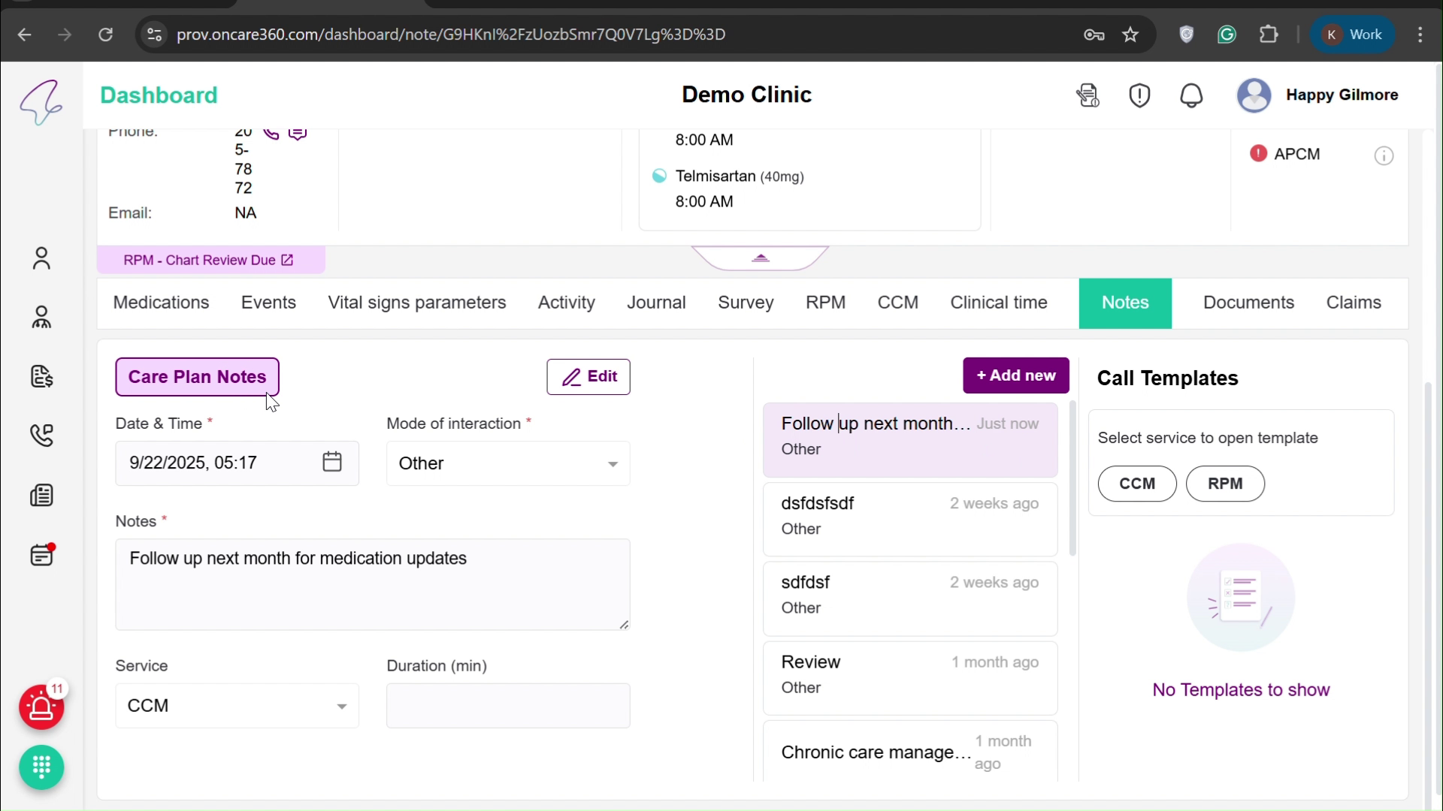
Task: Open the Happy Gilmore profile avatar
Action: point(1254,95)
